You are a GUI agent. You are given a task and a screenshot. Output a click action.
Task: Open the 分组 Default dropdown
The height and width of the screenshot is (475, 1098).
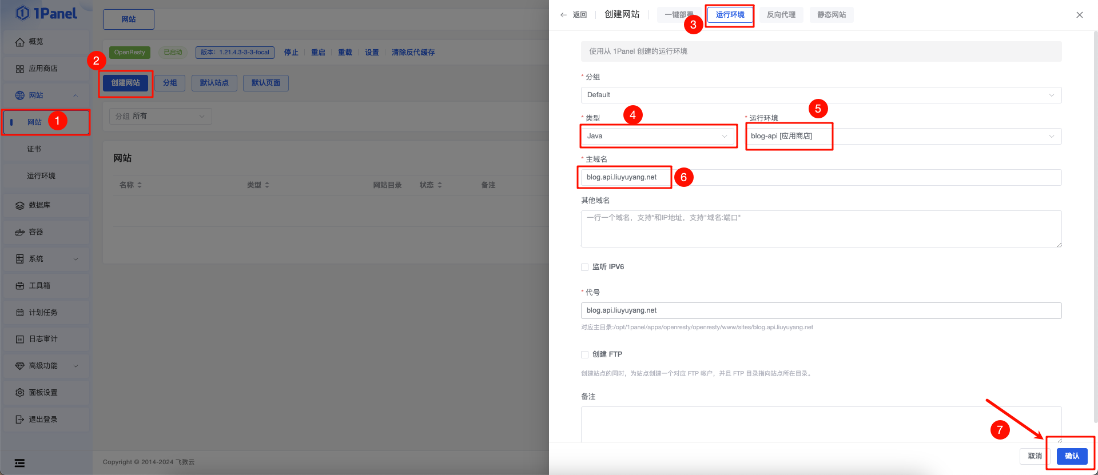click(x=821, y=95)
